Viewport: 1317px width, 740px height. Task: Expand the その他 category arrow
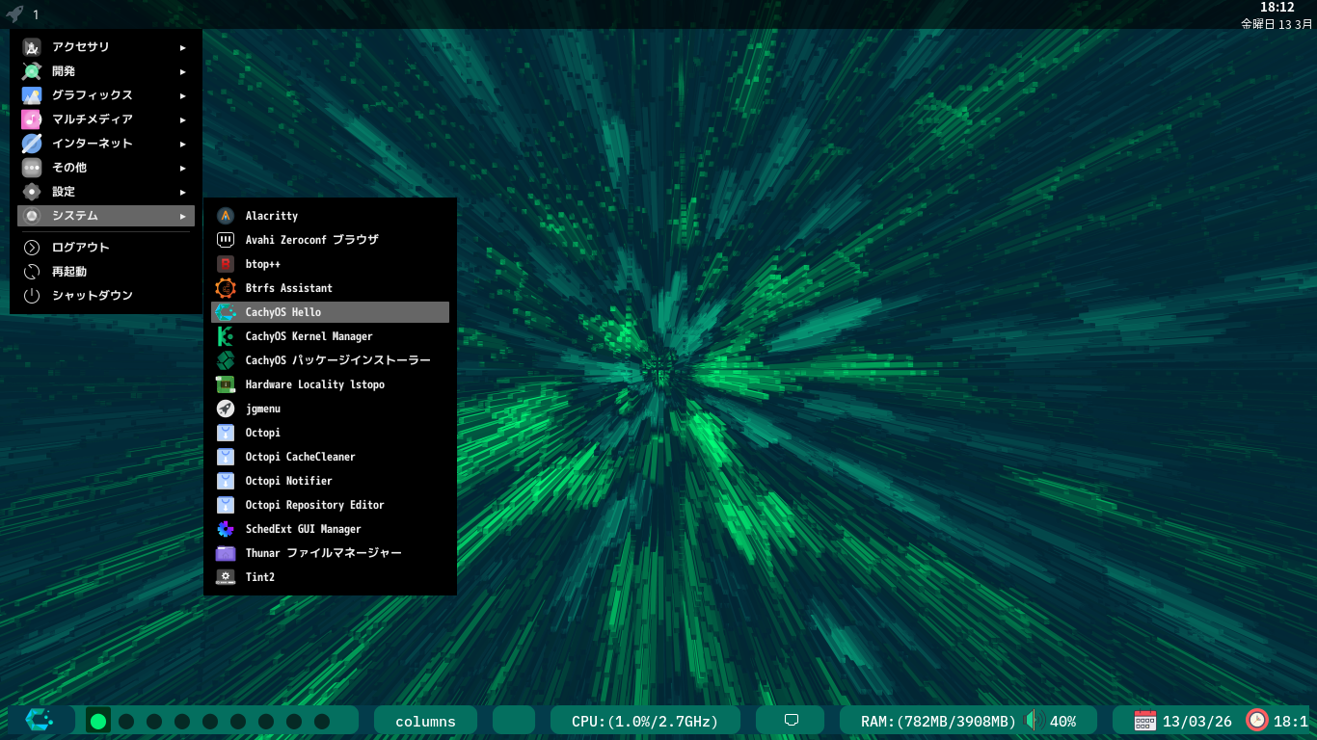pos(182,168)
